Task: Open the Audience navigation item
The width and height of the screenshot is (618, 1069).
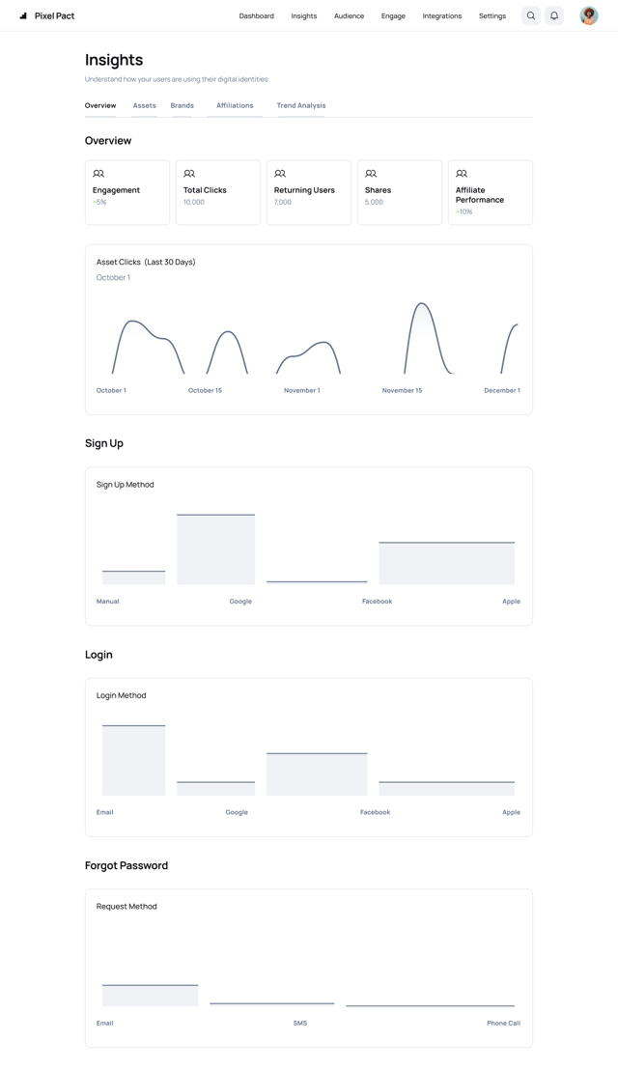Action: click(x=349, y=15)
